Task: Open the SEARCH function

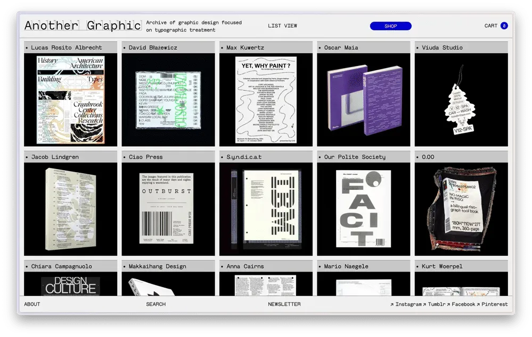Action: click(155, 304)
